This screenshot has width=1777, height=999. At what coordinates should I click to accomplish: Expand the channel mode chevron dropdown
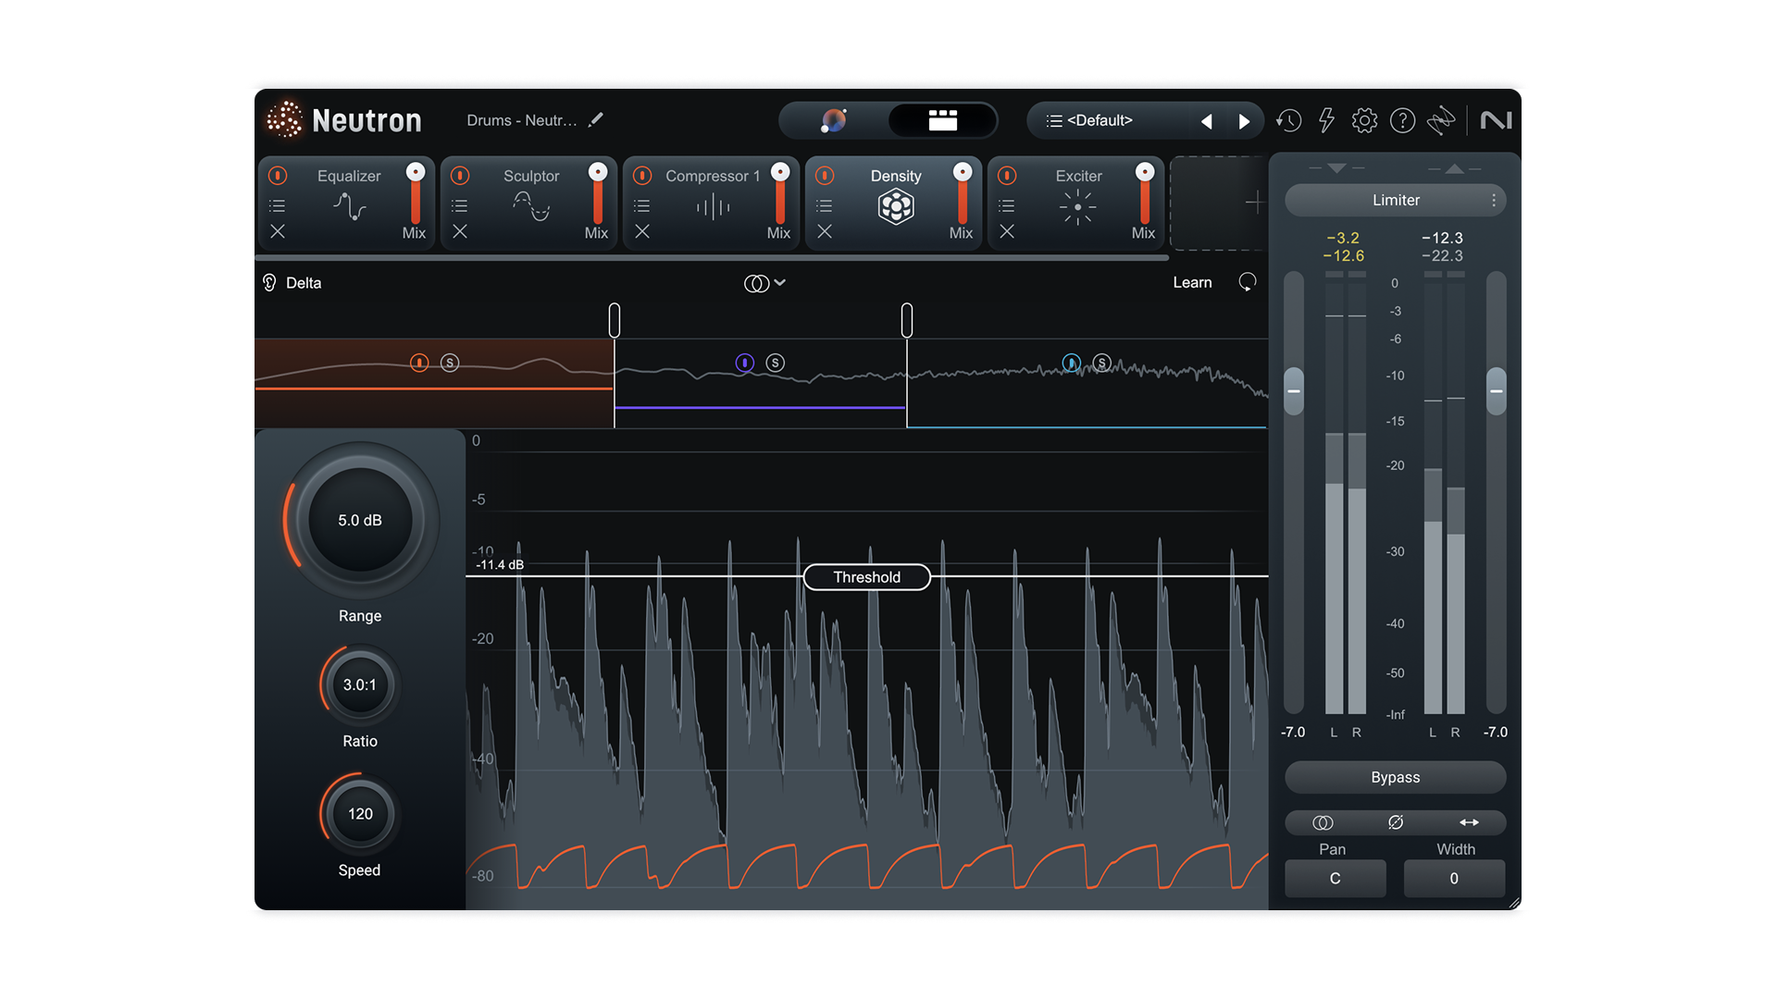[x=780, y=283]
